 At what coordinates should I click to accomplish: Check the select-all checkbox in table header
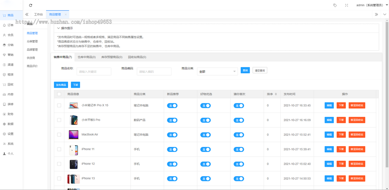(x=59, y=94)
